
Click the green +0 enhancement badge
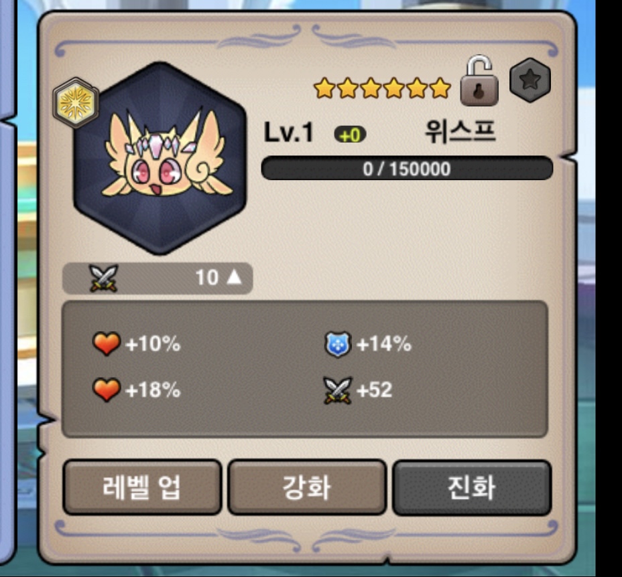[x=350, y=135]
